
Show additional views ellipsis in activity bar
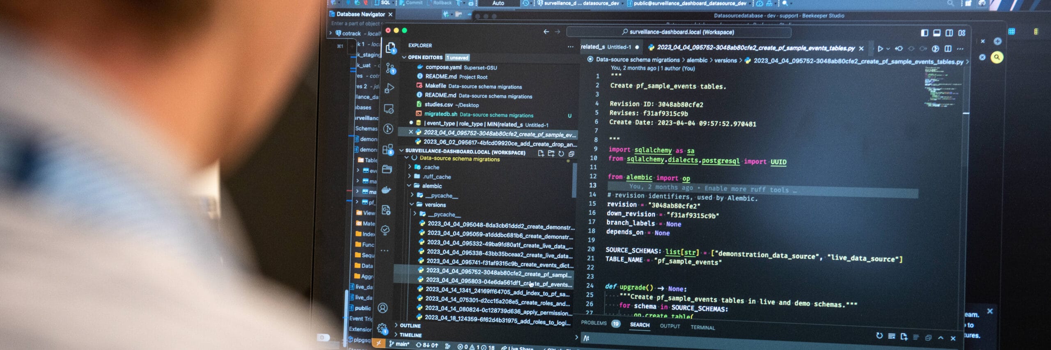click(x=385, y=250)
